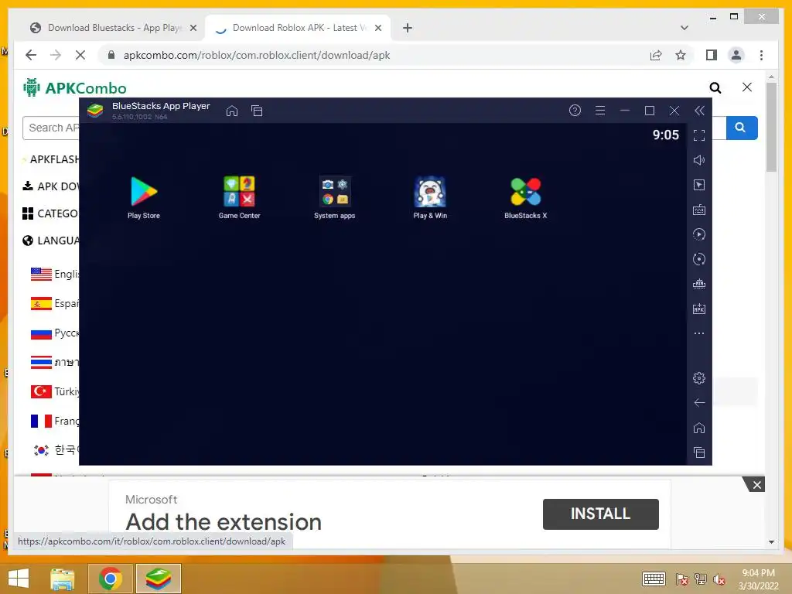792x594 pixels.
Task: Launch Game Center in BlueStacks
Action: point(240,197)
